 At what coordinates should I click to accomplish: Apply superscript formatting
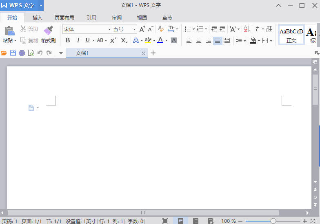coord(113,40)
